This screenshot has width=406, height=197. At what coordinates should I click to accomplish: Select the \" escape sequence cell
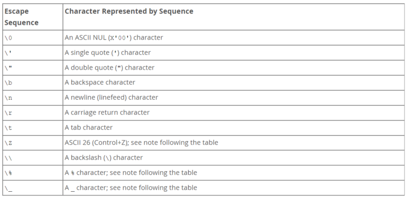click(33, 68)
